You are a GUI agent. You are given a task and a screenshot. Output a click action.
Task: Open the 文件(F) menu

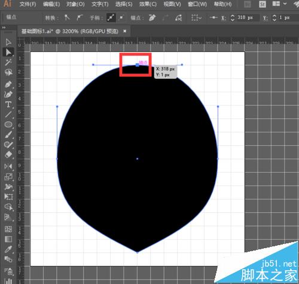[28, 4]
